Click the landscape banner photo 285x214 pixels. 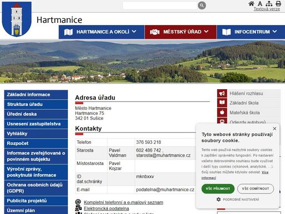click(142, 61)
